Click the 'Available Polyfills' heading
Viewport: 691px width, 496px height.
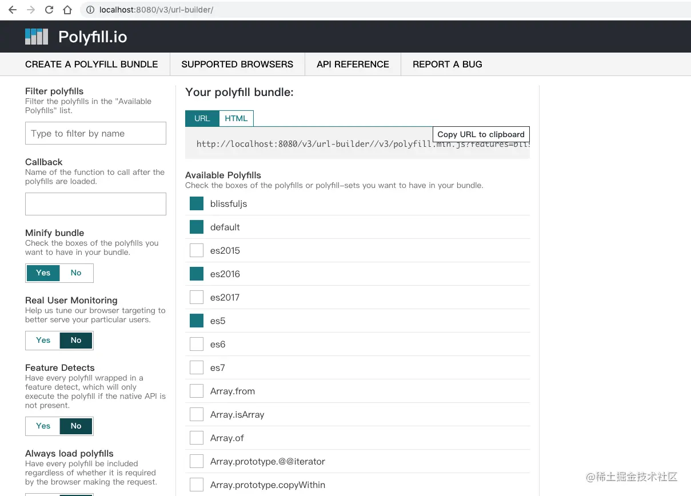(223, 175)
